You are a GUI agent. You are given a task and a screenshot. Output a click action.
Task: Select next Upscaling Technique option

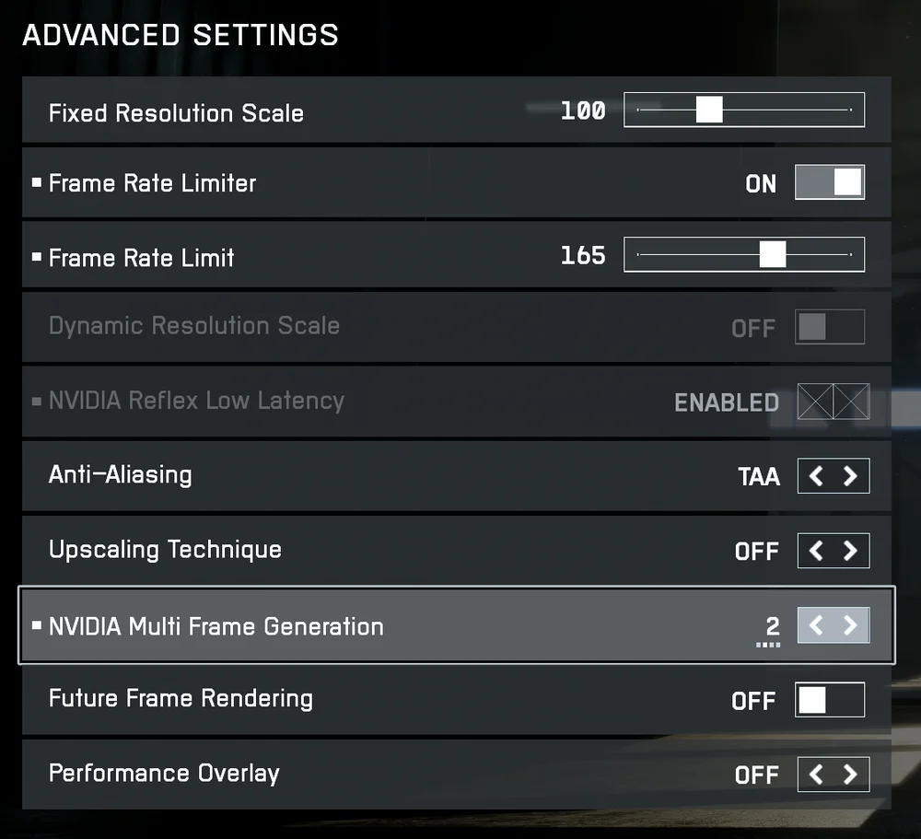coord(850,551)
